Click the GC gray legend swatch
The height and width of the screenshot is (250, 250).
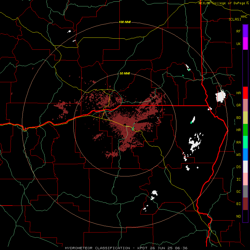[245, 191]
